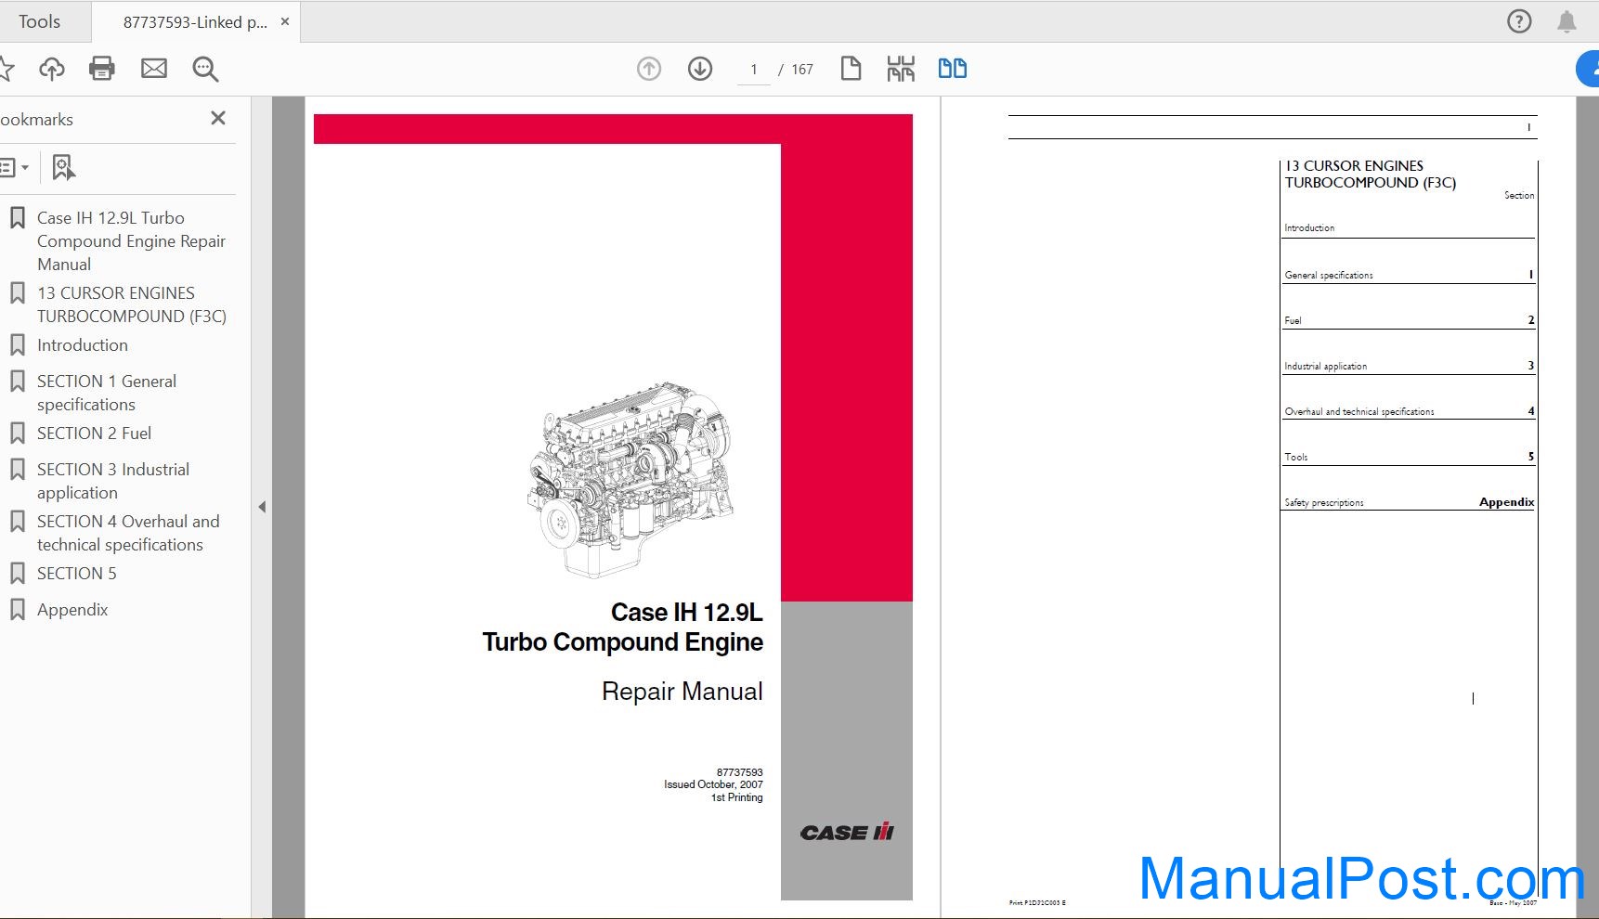Open SECTION 3 Industrial application bookmark

click(x=113, y=481)
